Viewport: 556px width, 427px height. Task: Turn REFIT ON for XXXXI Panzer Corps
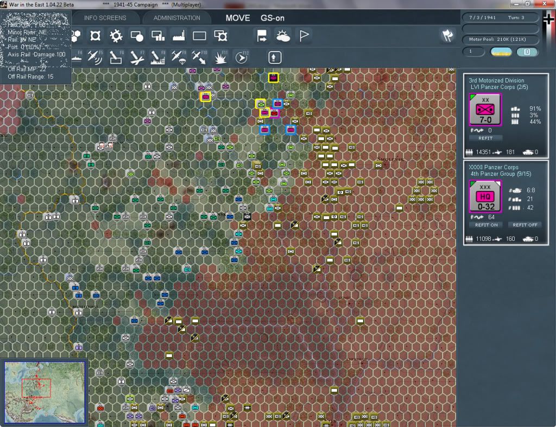486,225
